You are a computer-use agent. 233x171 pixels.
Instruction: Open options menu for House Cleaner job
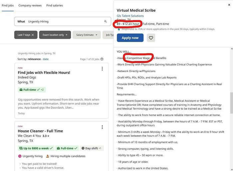[x=102, y=127]
